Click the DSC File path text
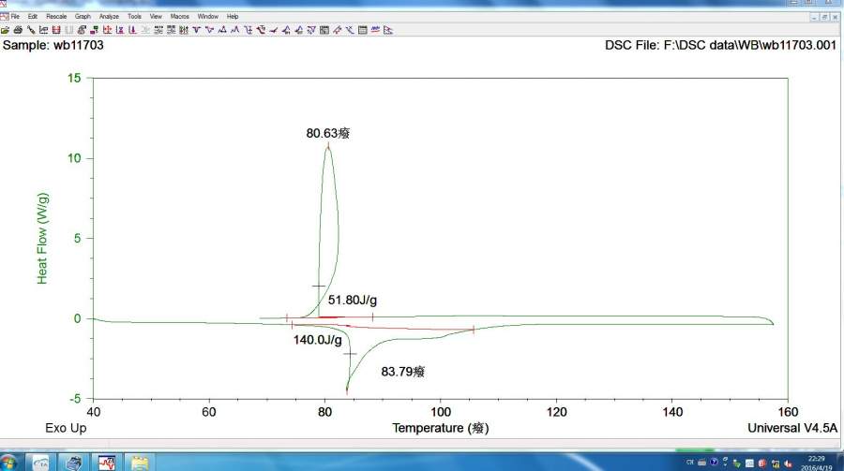844x471 pixels. (x=720, y=45)
